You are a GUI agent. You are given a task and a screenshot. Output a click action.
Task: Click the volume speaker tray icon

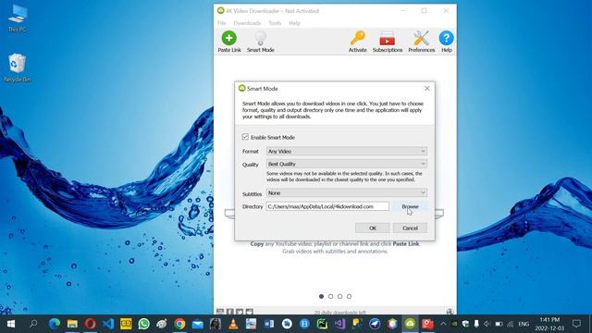coord(487,324)
